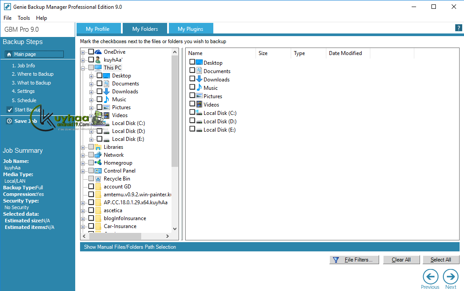Click Pictures icon in the right file list

click(199, 96)
